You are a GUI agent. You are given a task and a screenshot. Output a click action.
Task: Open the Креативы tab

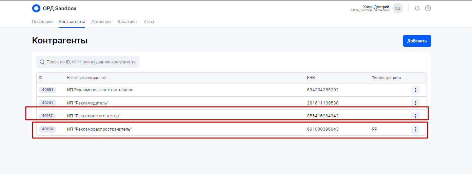pos(127,22)
